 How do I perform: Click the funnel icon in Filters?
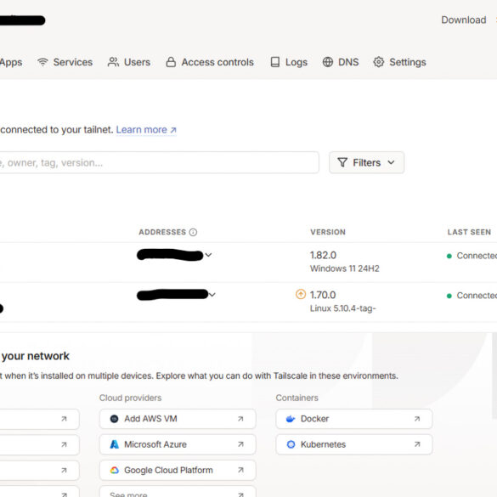pyautogui.click(x=342, y=162)
